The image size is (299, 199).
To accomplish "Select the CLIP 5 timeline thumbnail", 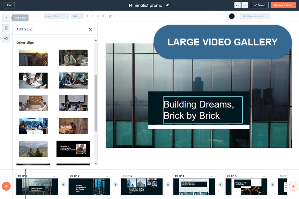I will (246, 187).
